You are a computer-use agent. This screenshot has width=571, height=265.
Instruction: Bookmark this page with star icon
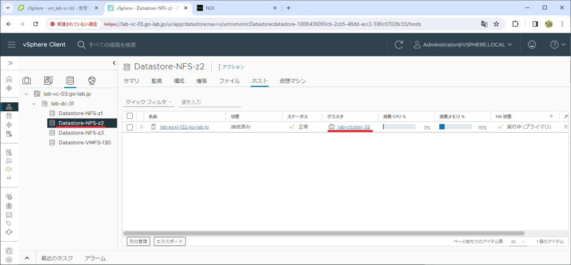(x=496, y=24)
